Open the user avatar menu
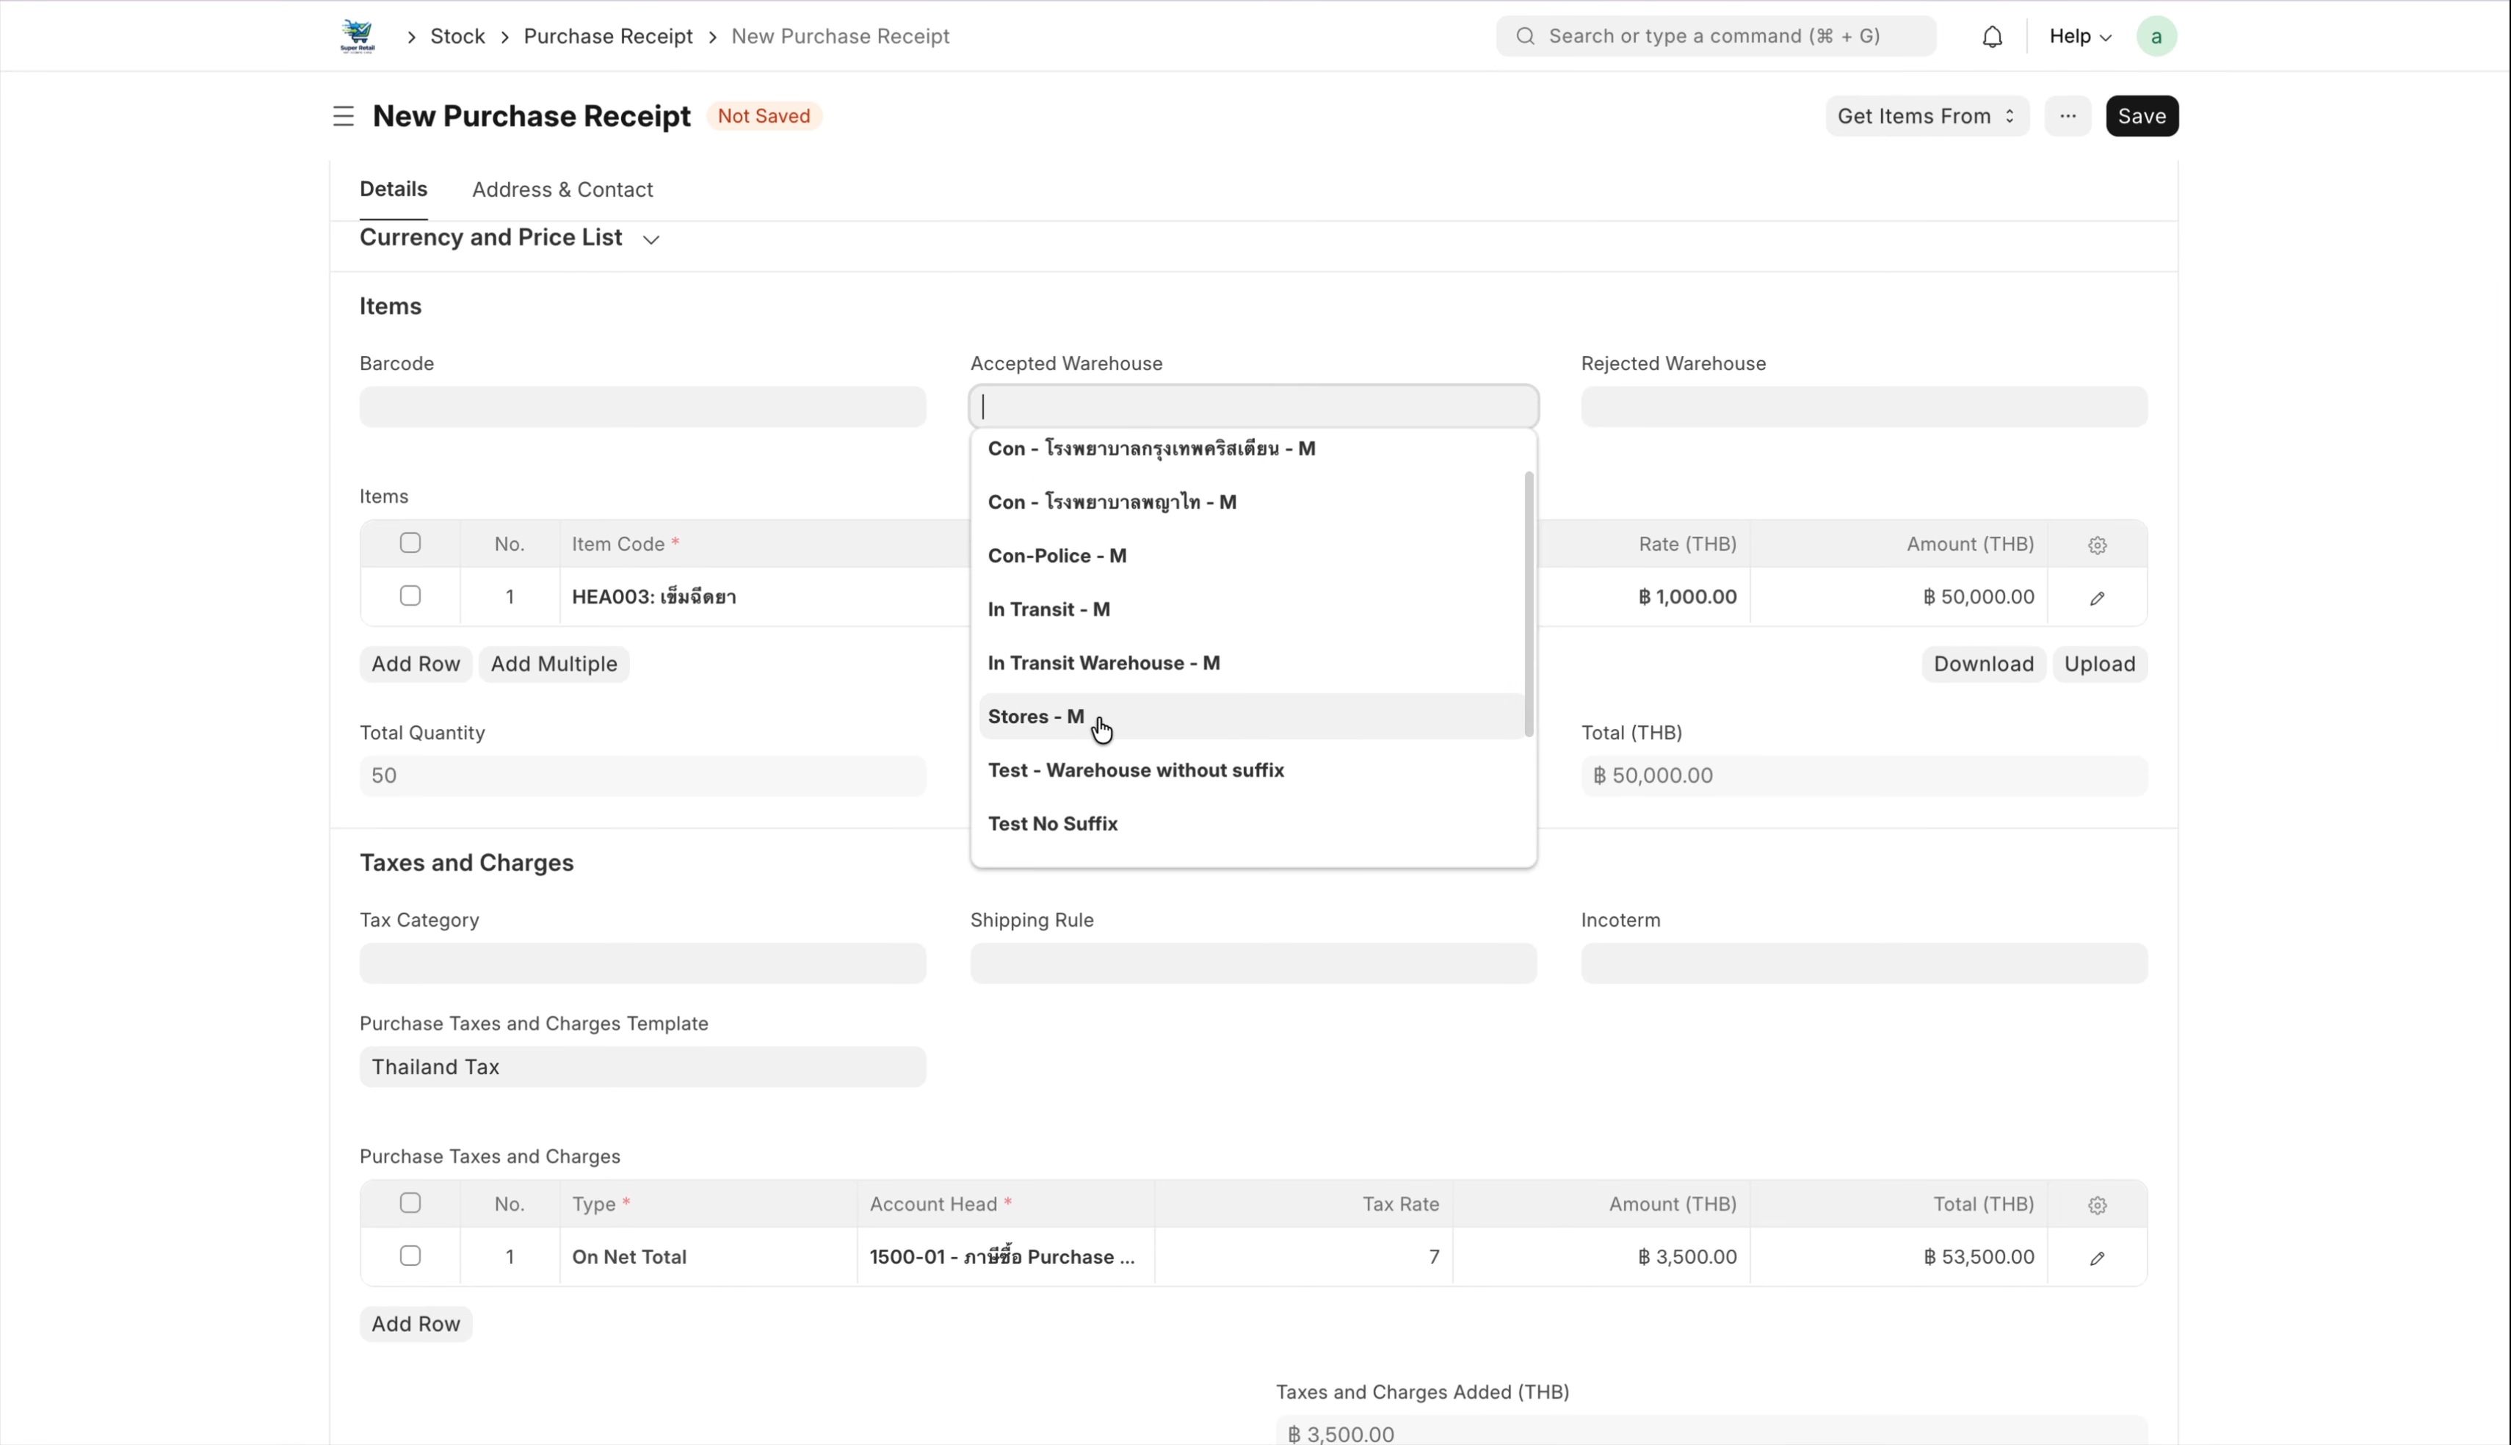Screen dimensions: 2511x1445 (x=2156, y=37)
